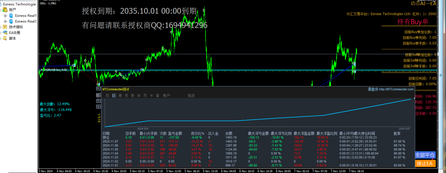This screenshot has width=446, height=173.
Task: Click Exness Technologies root navigator item
Action: click(x=20, y=4)
